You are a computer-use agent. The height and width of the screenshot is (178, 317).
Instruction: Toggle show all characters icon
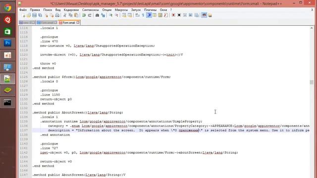coord(143,15)
